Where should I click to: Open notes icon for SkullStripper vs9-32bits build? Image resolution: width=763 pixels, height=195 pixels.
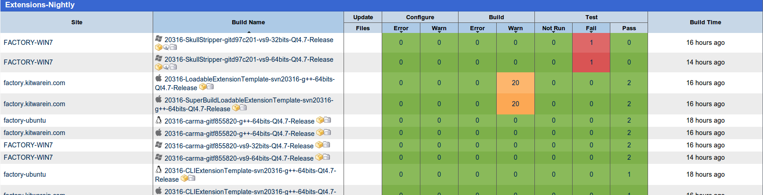pos(166,47)
